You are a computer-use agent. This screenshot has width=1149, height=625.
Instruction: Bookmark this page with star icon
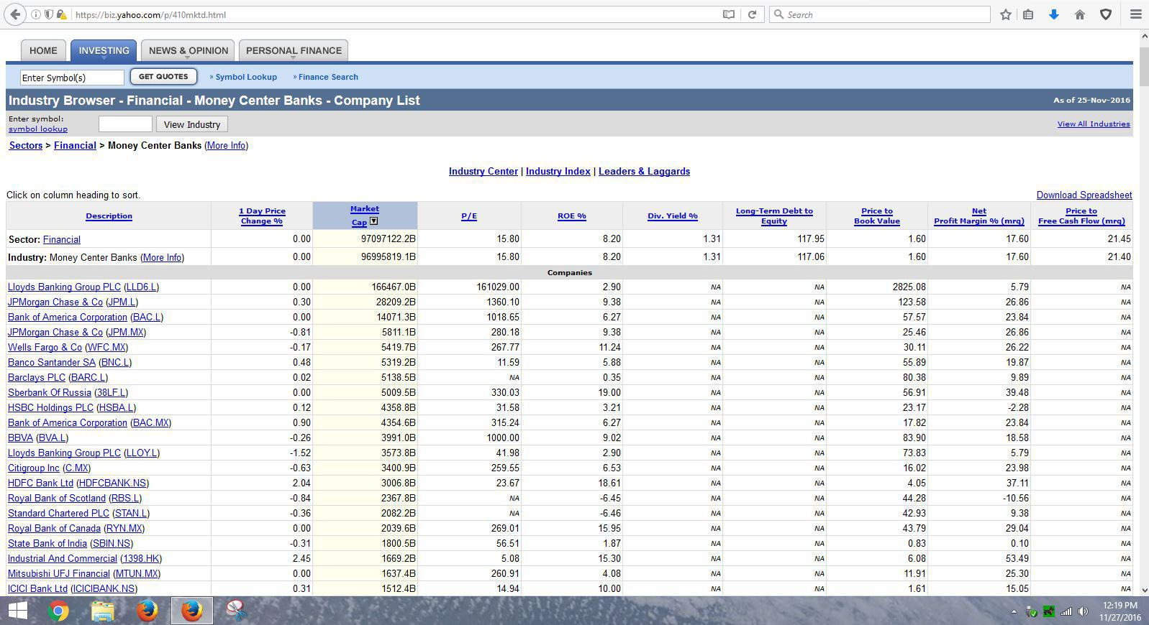1006,14
